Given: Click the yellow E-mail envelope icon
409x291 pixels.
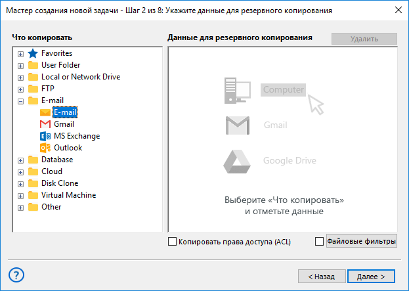Looking at the screenshot, I should pos(45,112).
